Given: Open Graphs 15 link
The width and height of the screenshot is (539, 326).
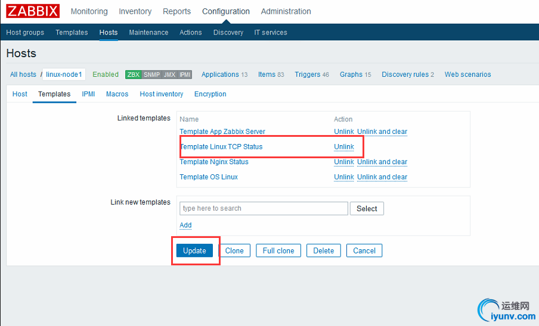Looking at the screenshot, I should pos(355,74).
